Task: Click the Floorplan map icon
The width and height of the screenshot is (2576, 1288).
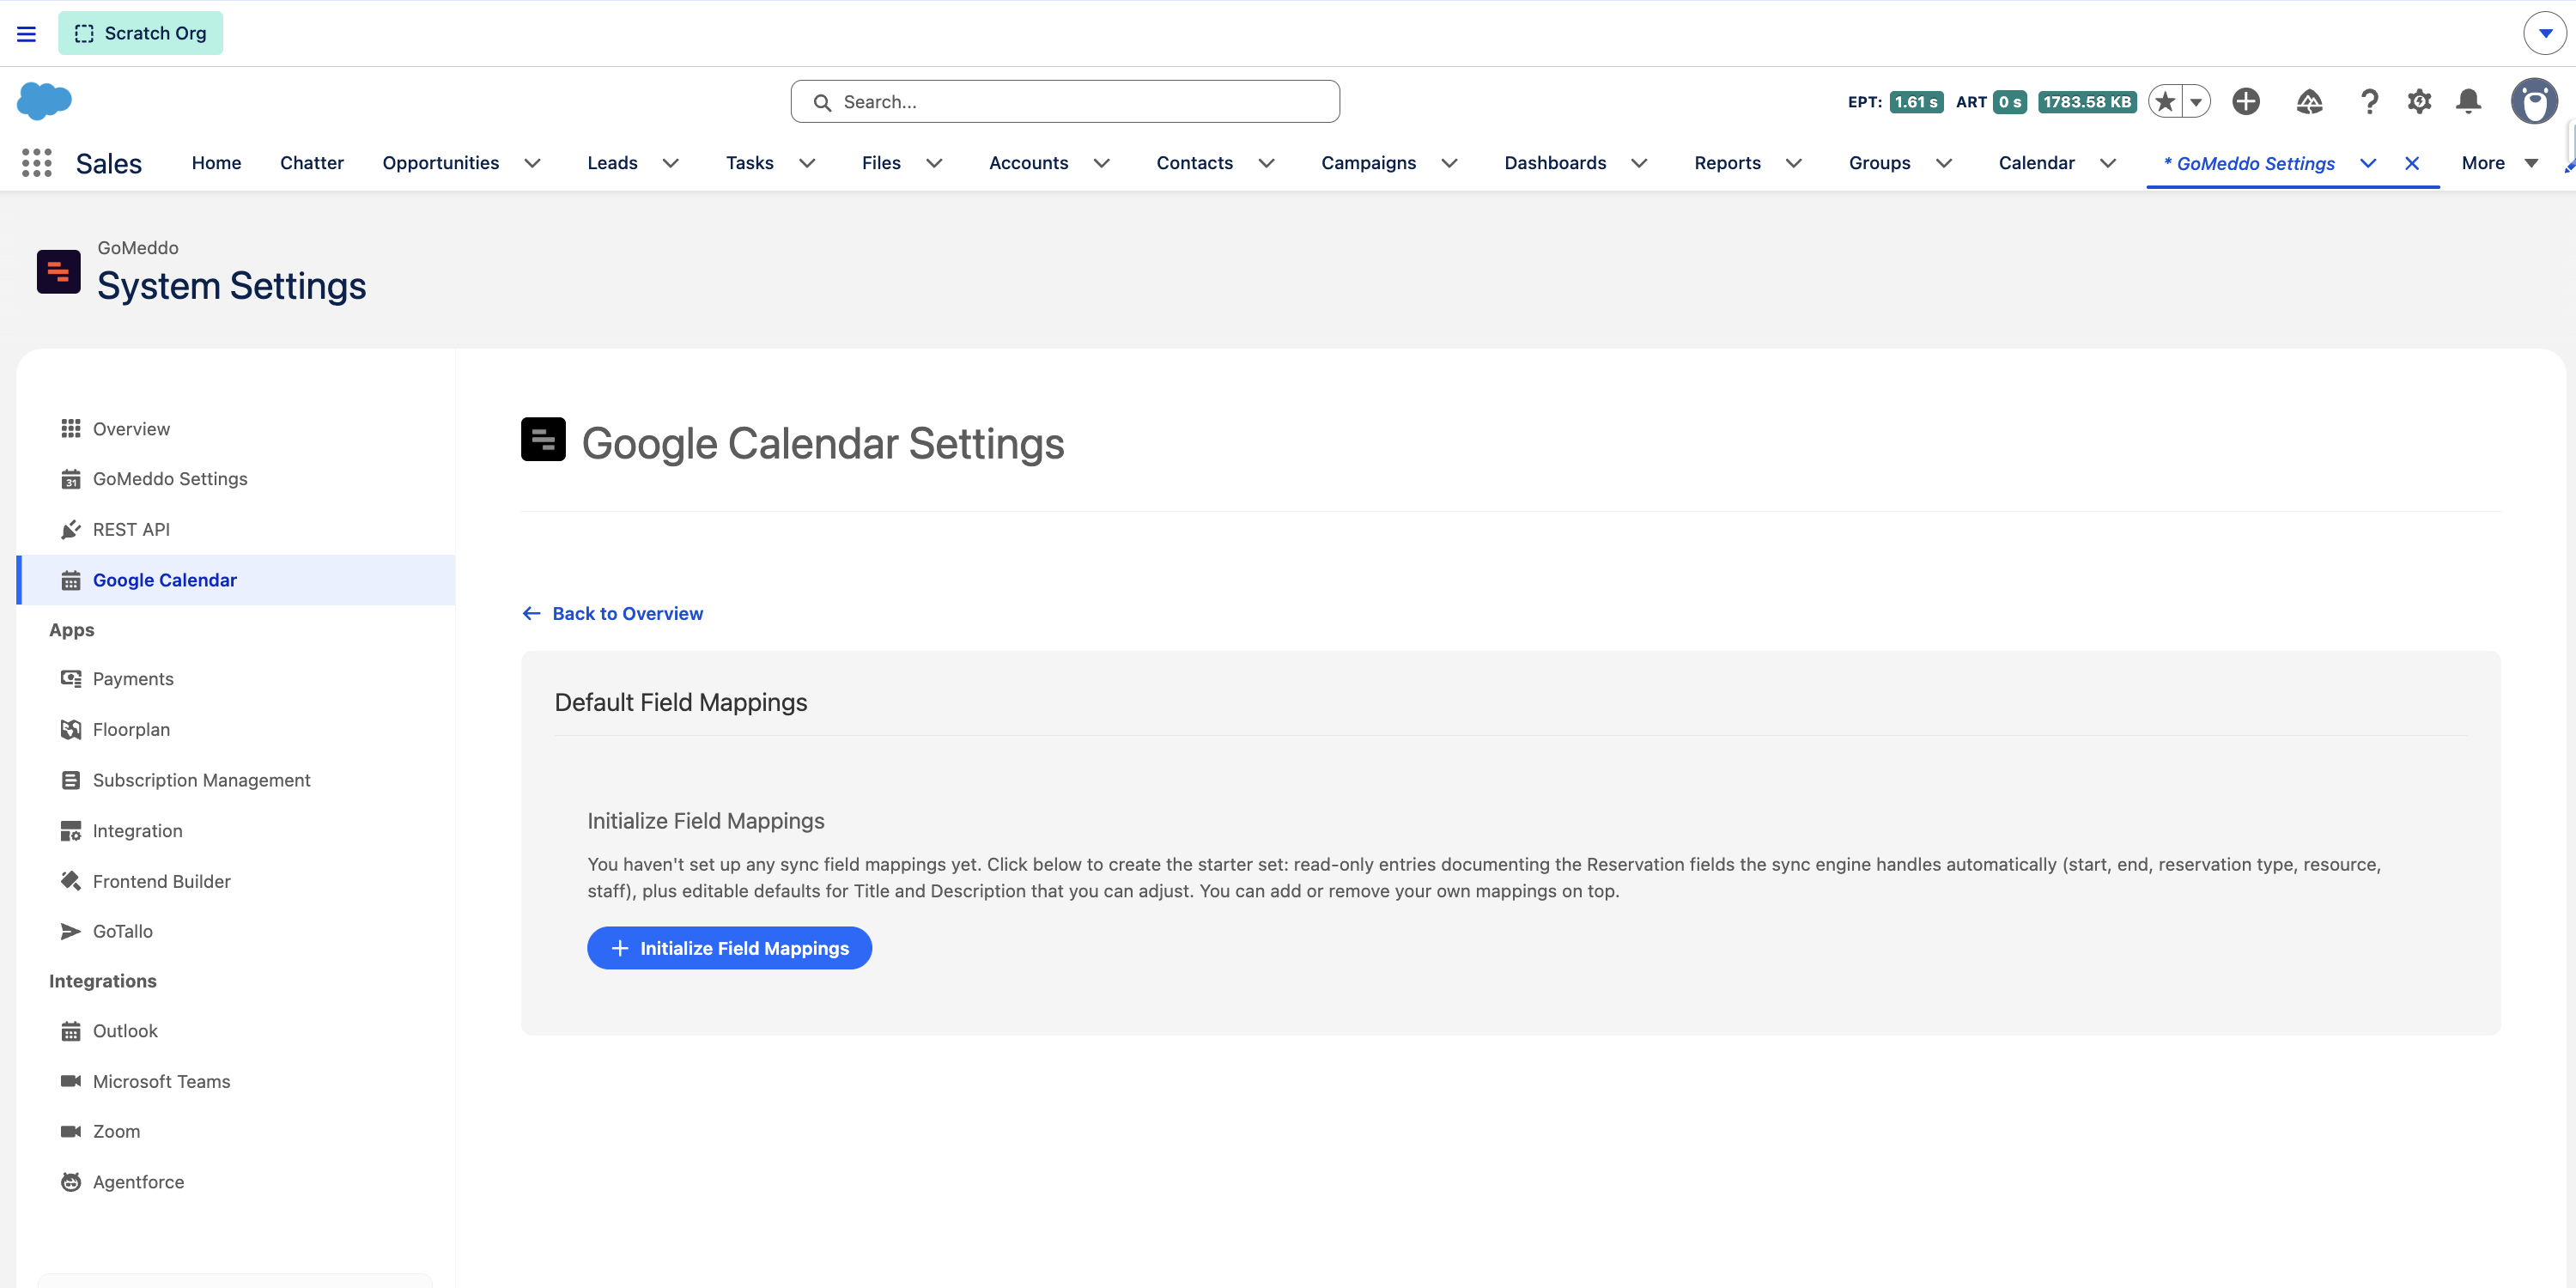Action: (x=70, y=730)
